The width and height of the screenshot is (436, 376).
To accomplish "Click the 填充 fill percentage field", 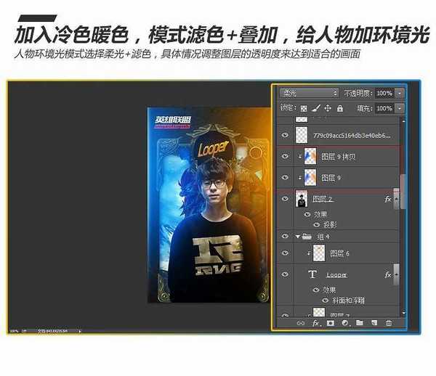I will click(x=383, y=108).
